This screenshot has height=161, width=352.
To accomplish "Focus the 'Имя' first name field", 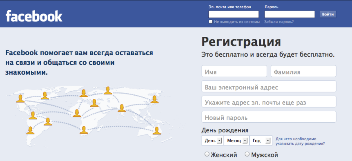I will coord(234,71).
